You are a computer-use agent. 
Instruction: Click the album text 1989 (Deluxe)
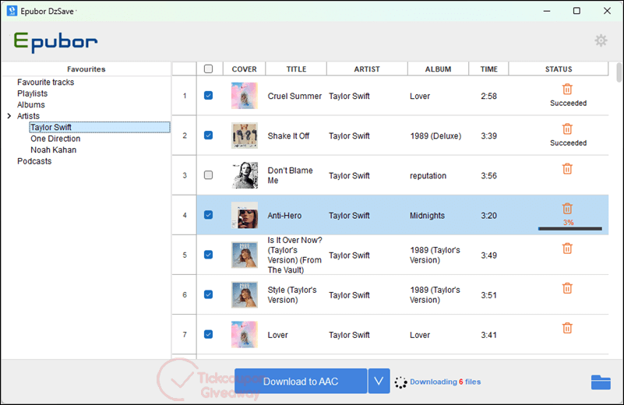tap(435, 136)
